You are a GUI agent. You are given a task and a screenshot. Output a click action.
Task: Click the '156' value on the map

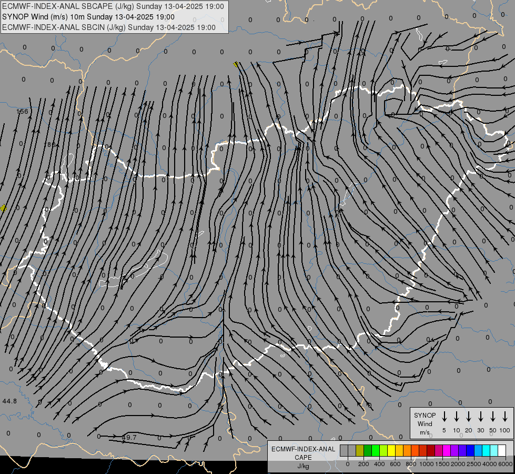[22, 112]
